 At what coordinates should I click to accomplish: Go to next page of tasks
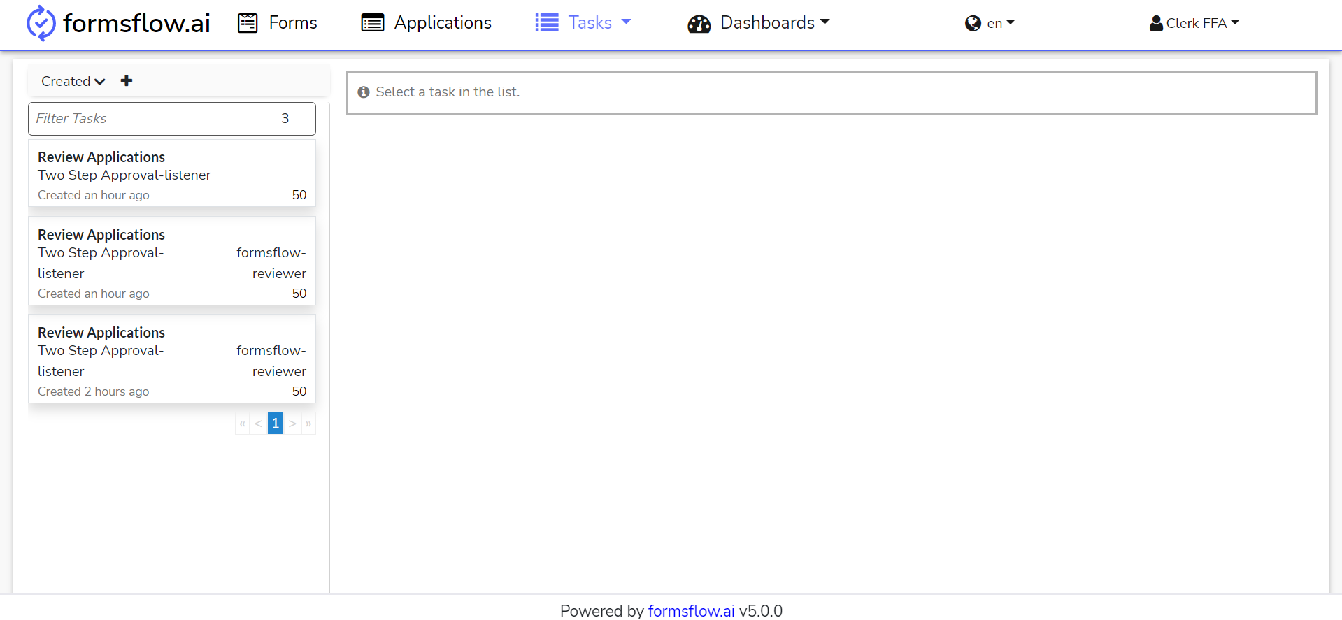(x=292, y=424)
